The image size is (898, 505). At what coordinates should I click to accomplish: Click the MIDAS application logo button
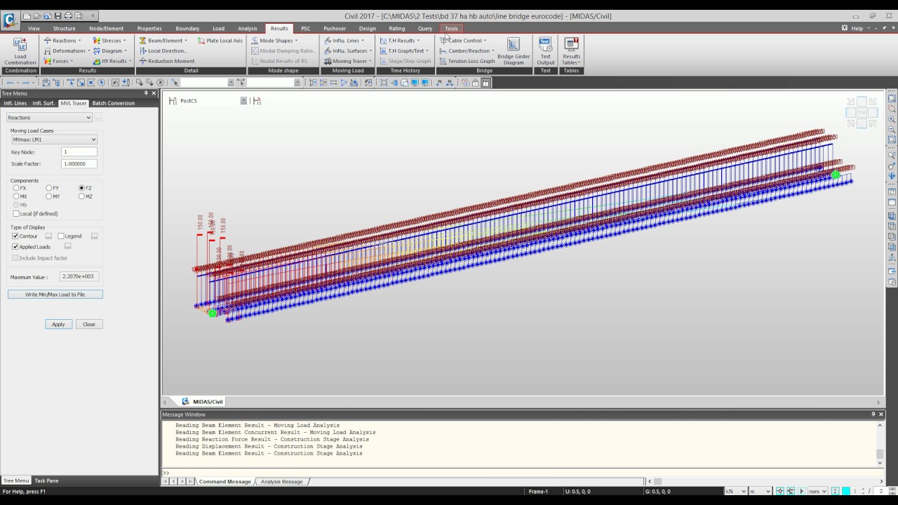click(9, 20)
